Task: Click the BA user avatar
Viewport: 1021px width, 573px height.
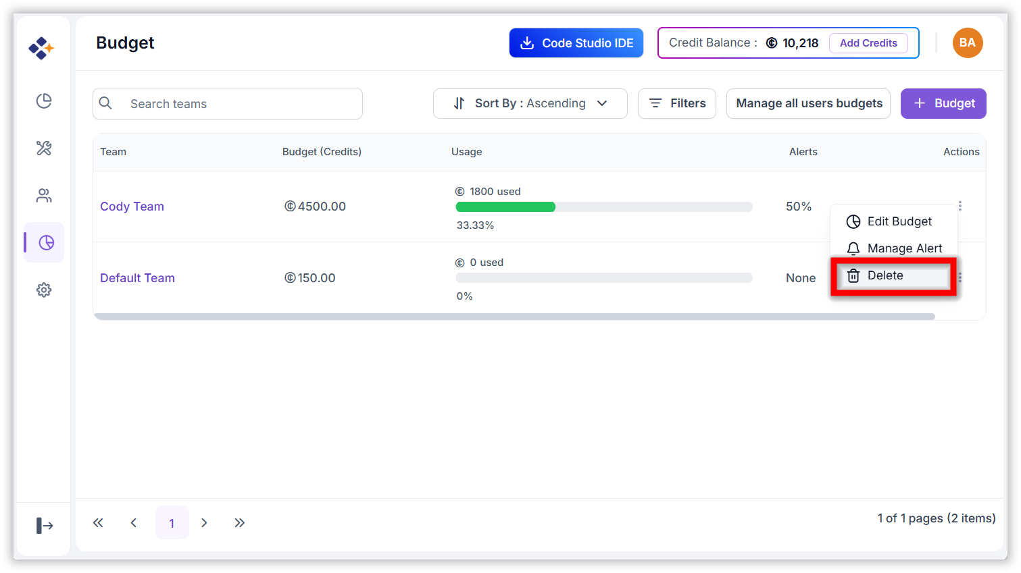Action: 968,43
